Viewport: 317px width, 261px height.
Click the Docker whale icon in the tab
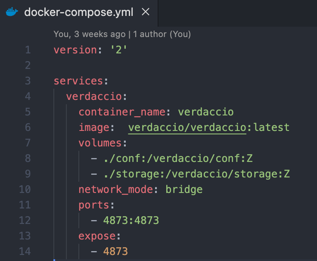12,12
